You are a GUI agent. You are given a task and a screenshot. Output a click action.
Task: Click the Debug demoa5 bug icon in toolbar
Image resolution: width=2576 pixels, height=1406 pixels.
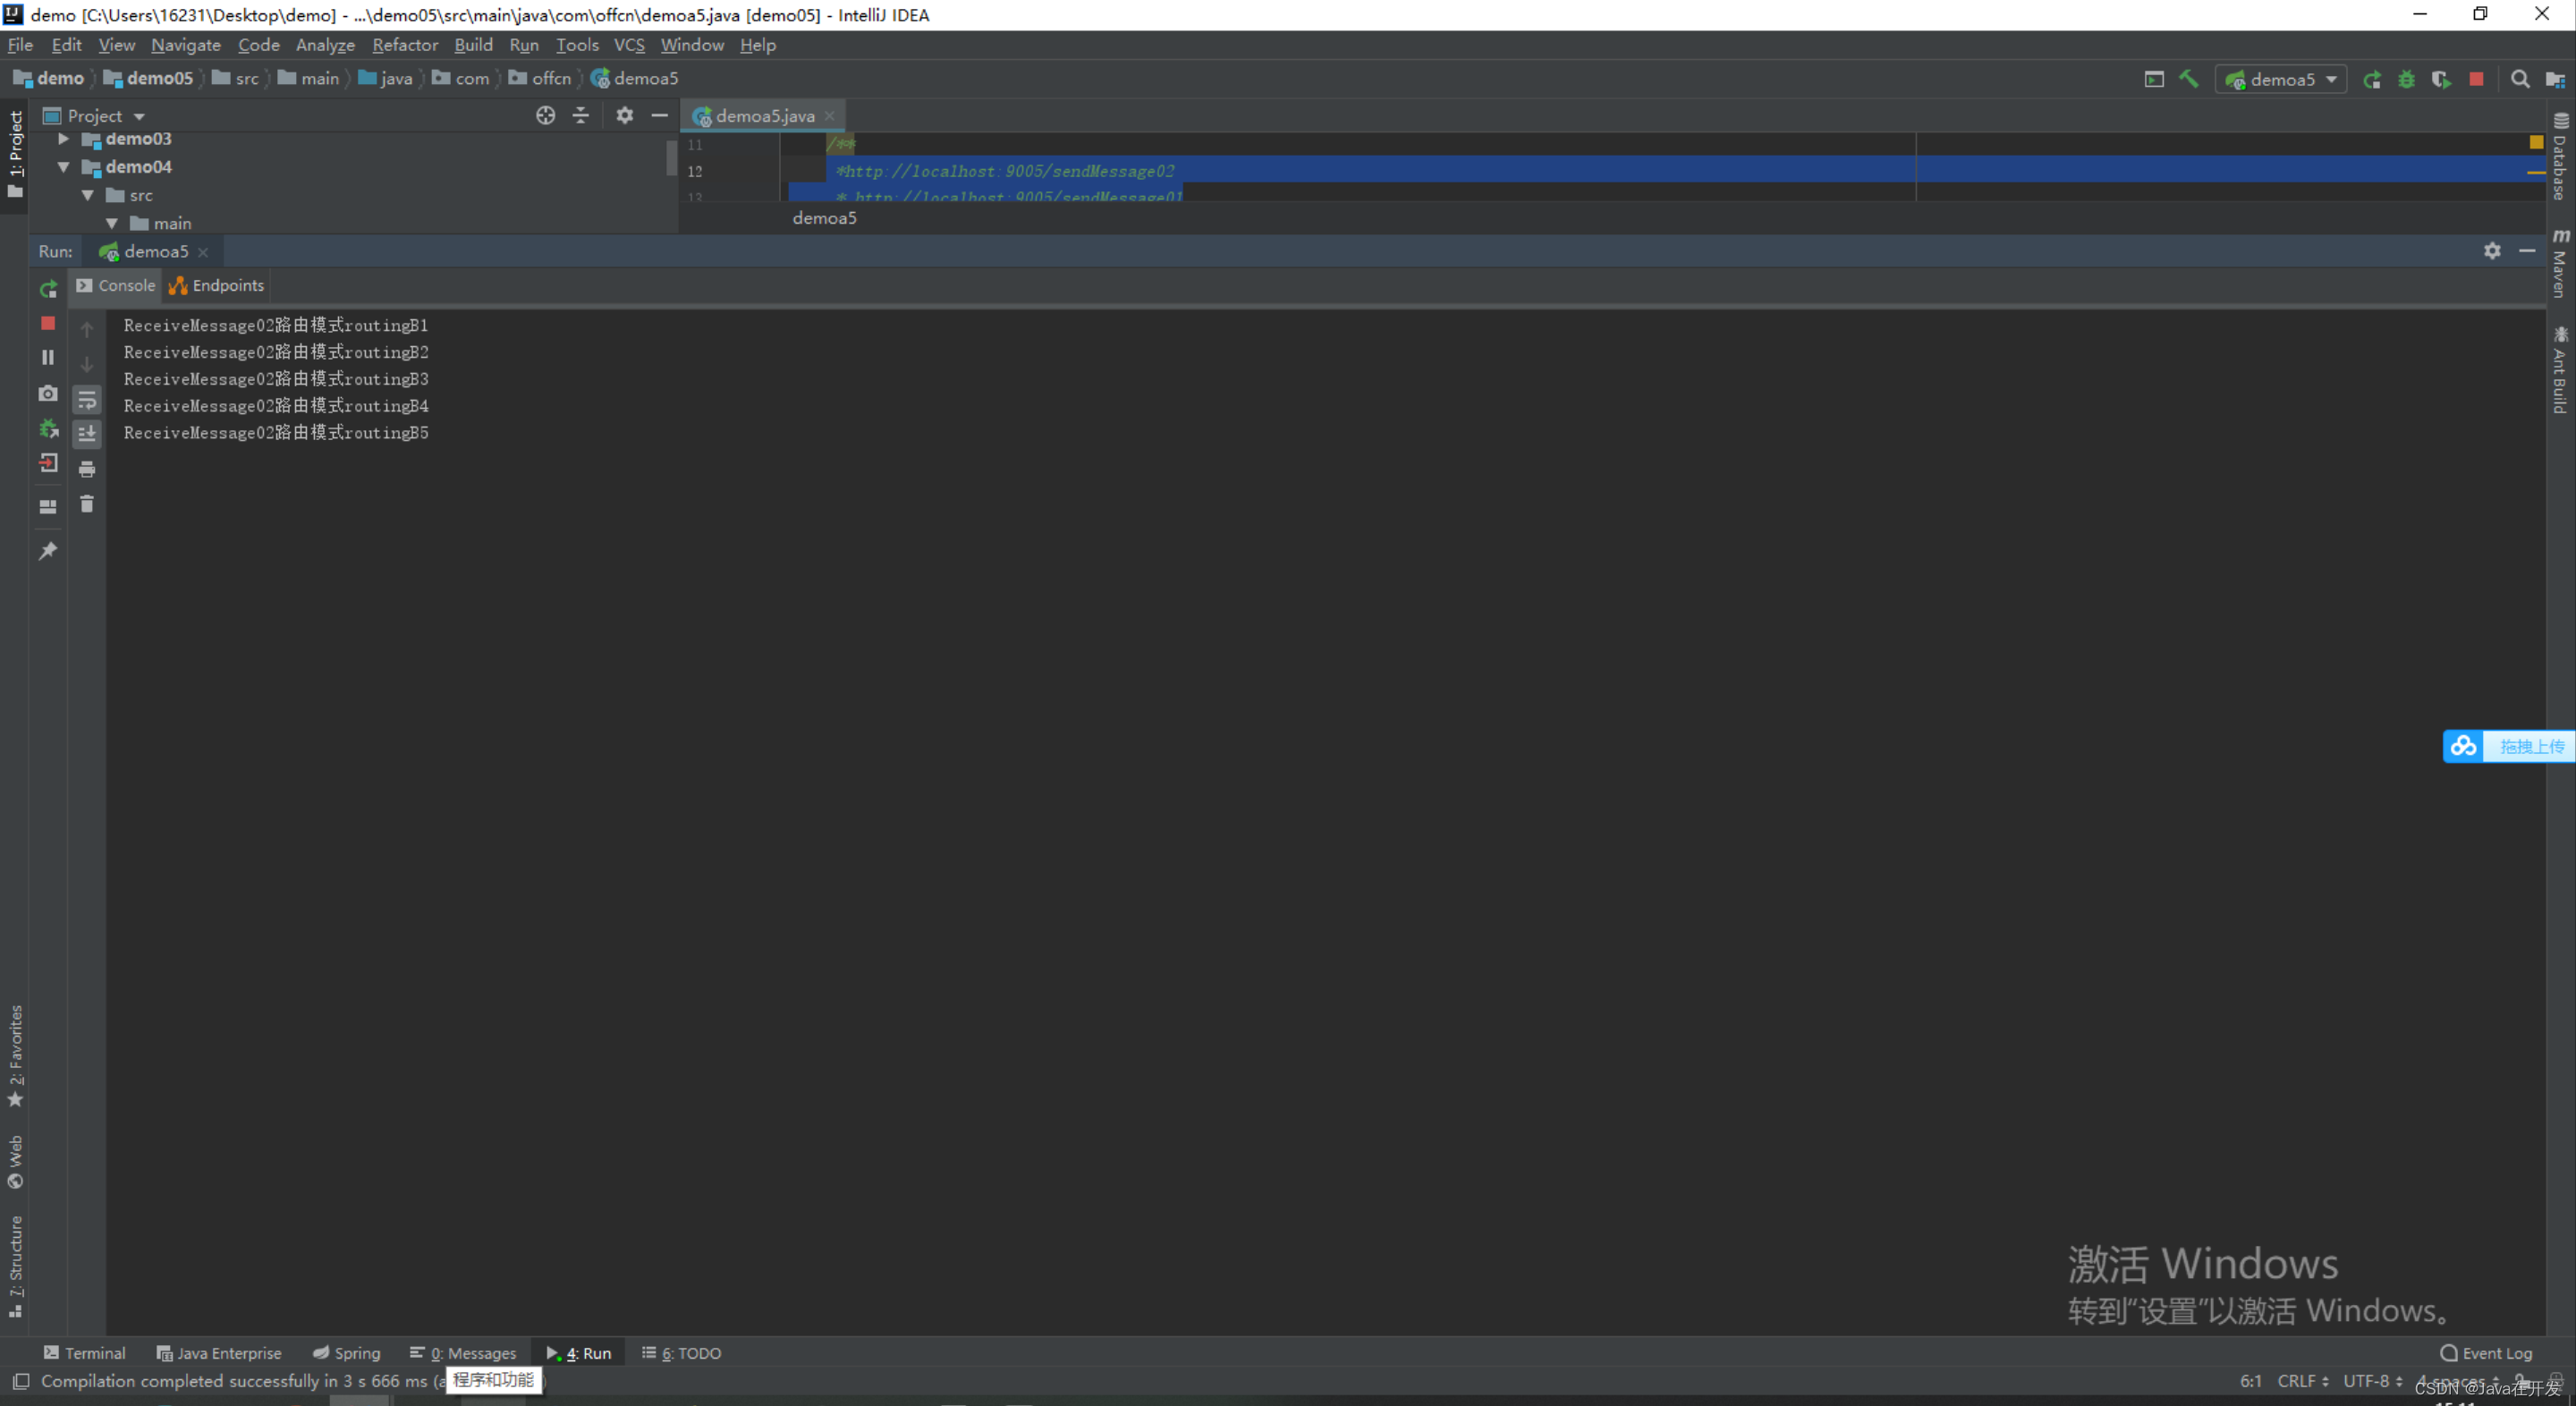tap(2406, 79)
